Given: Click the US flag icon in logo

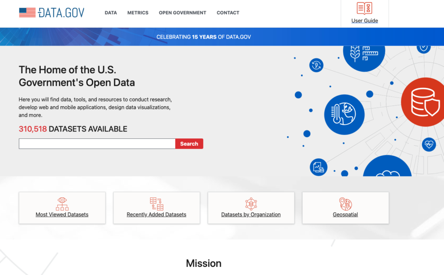Looking at the screenshot, I should point(27,13).
